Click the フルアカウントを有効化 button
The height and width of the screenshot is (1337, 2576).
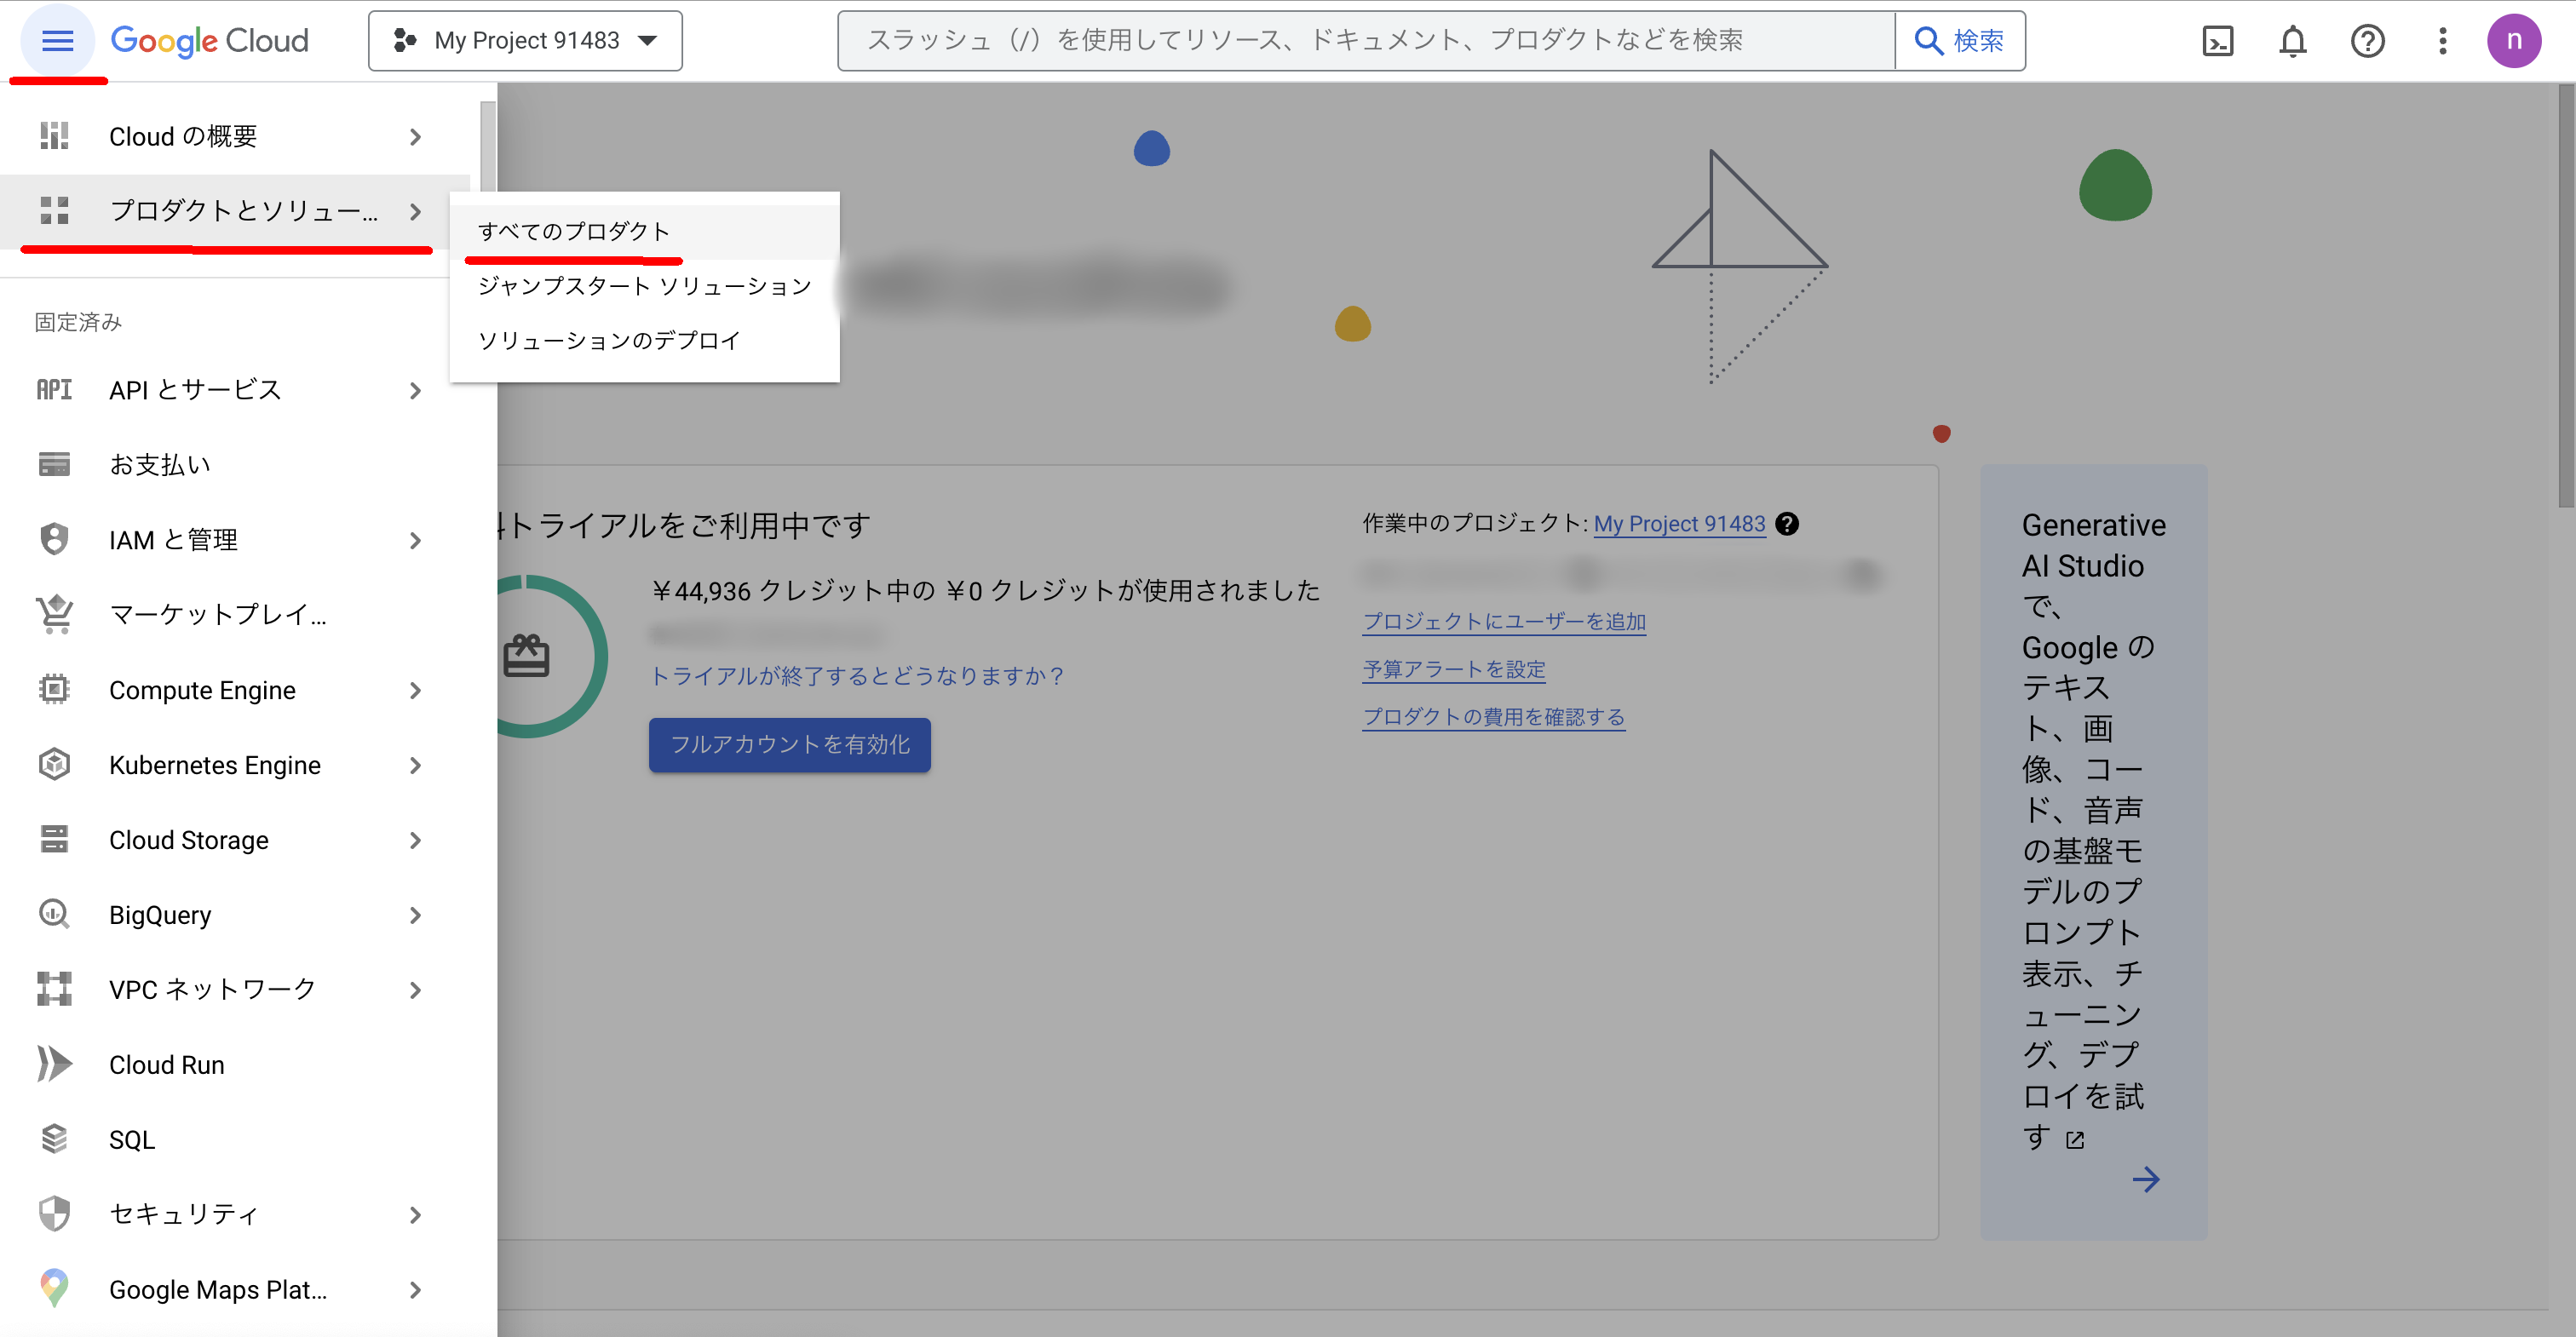coord(789,744)
